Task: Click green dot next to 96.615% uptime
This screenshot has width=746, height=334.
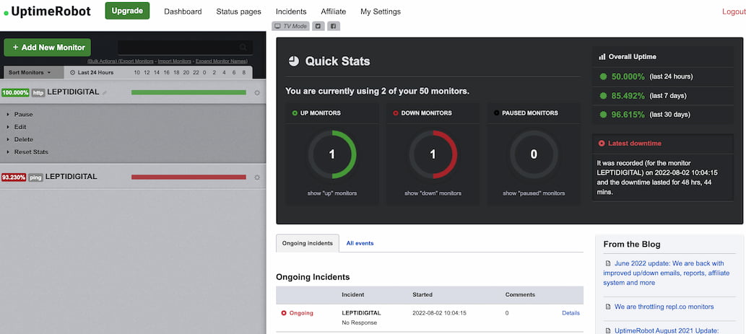Action: (x=603, y=115)
